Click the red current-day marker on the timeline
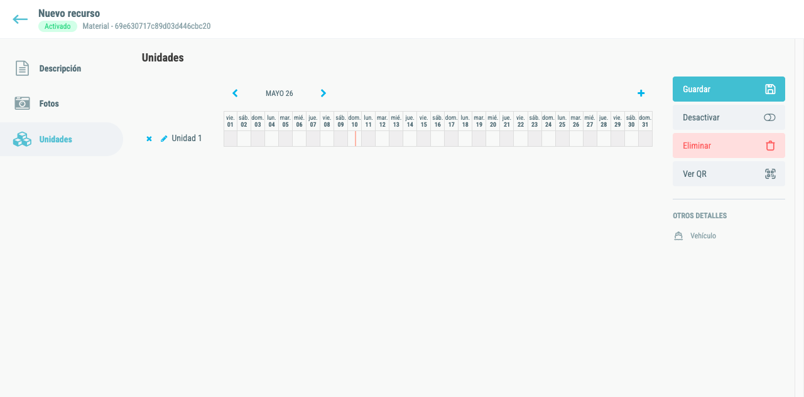Viewport: 804px width, 397px height. [356, 139]
